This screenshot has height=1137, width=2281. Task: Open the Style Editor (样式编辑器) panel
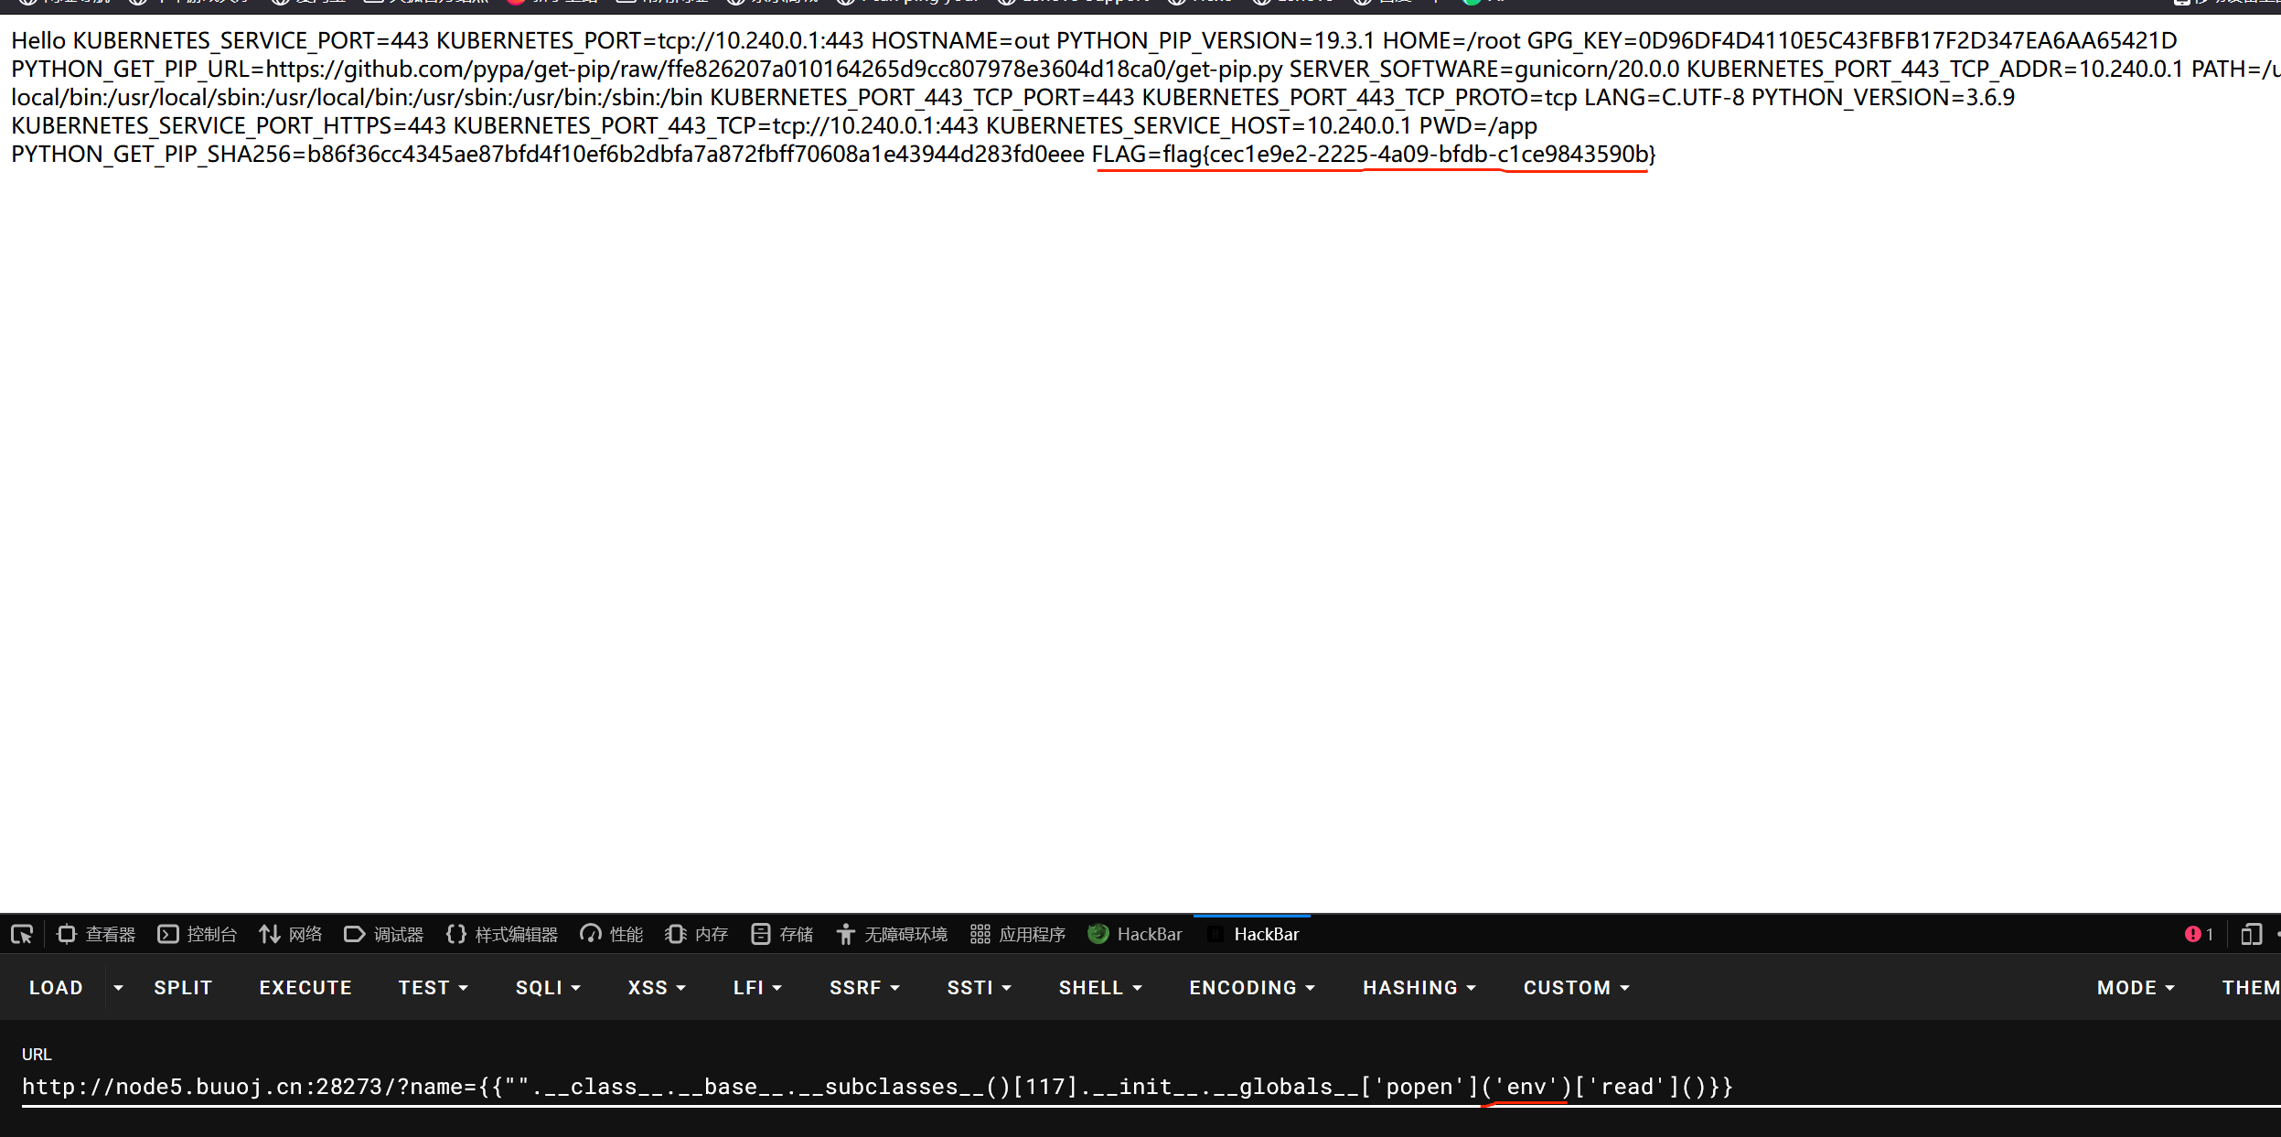[x=502, y=934]
